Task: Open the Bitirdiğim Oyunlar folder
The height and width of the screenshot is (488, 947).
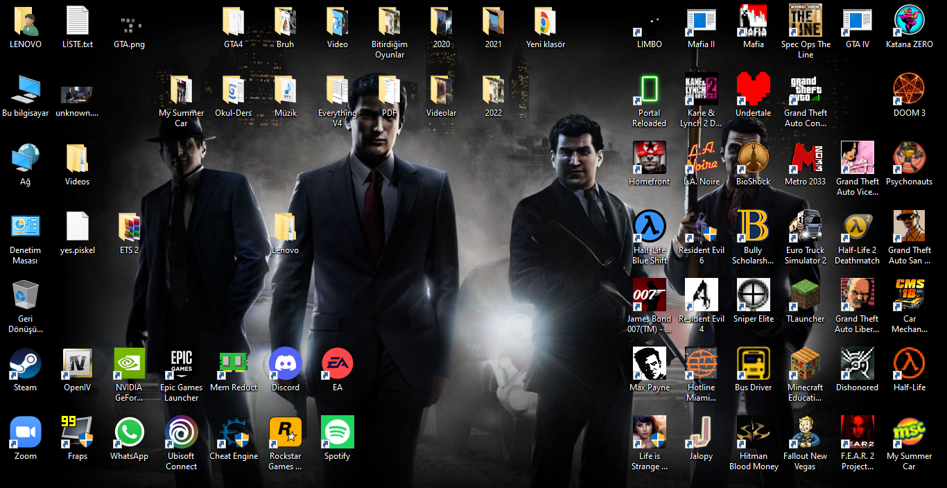Action: pos(390,21)
